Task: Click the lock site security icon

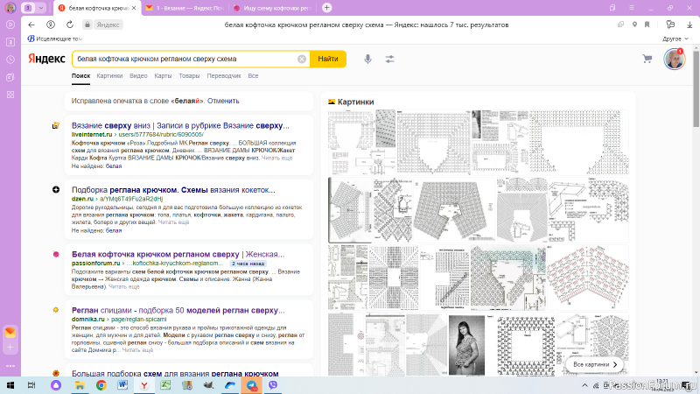Action: (87, 25)
